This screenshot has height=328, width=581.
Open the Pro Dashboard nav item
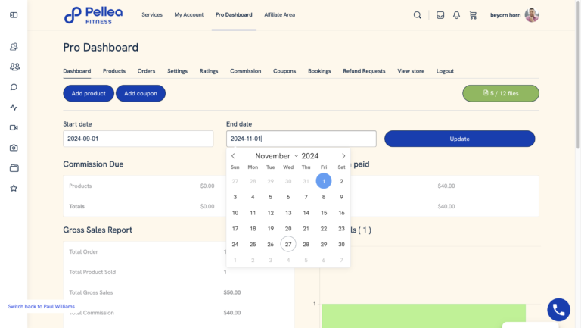(234, 15)
